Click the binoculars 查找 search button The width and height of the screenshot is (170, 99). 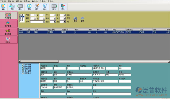coord(75,19)
